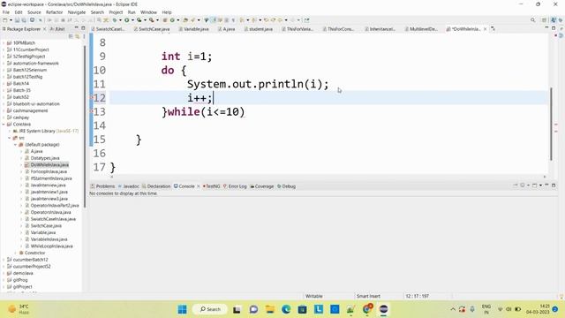
Task: Minimize the editor area
Action: click(x=546, y=28)
